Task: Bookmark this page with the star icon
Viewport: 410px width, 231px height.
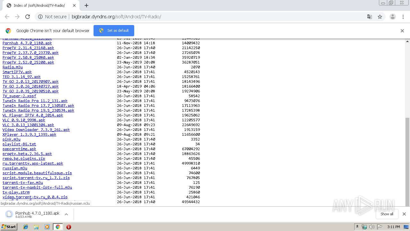Action: tap(380, 17)
